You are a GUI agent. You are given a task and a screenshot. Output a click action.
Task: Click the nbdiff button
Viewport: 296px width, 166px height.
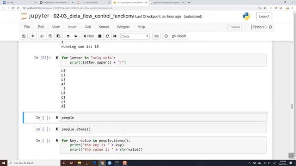179,36
